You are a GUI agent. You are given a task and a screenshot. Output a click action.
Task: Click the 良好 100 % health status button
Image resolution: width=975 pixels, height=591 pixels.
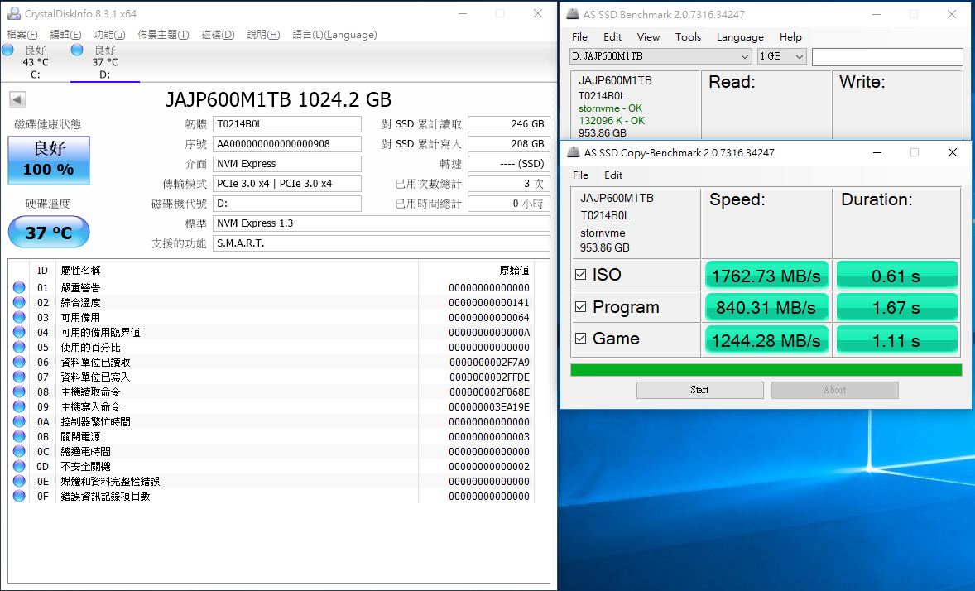49,160
